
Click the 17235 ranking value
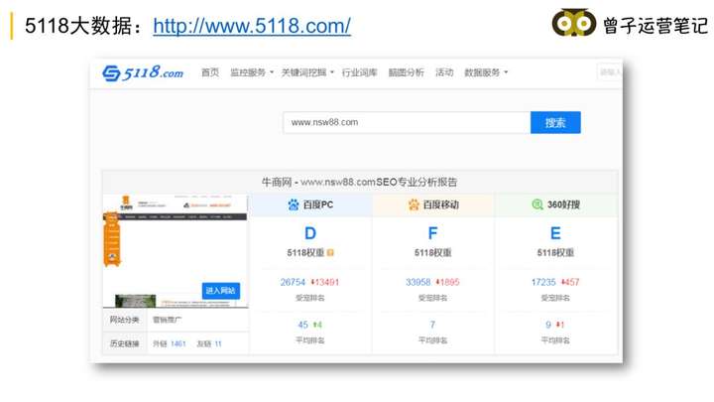point(543,282)
